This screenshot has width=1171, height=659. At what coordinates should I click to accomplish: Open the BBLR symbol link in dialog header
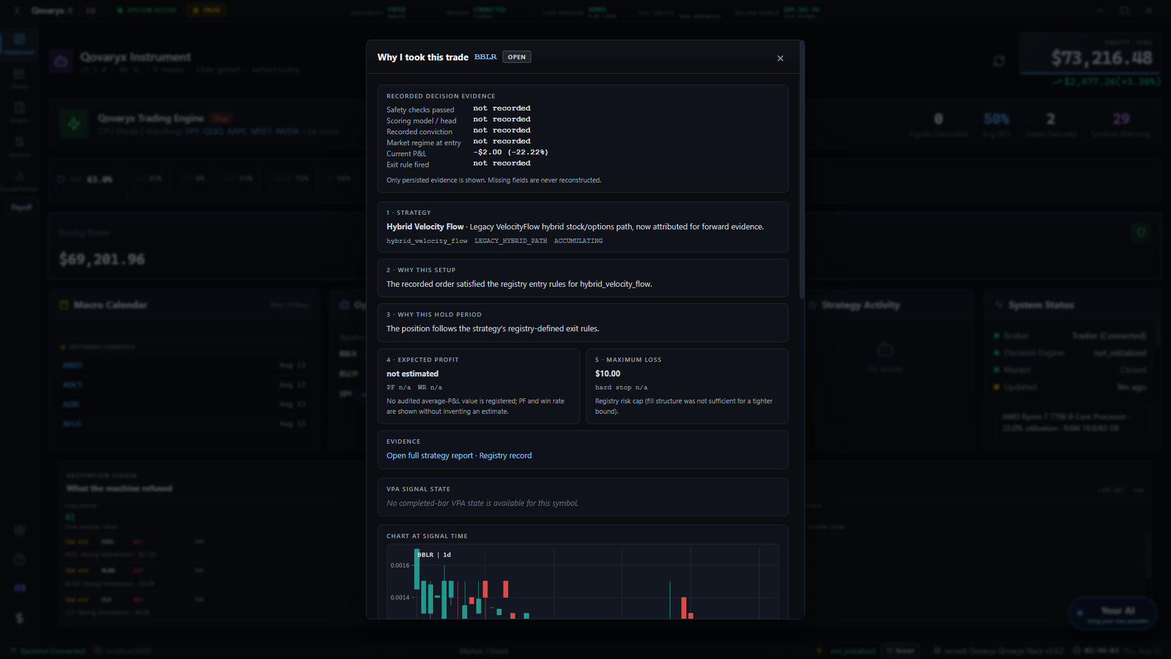485,57
